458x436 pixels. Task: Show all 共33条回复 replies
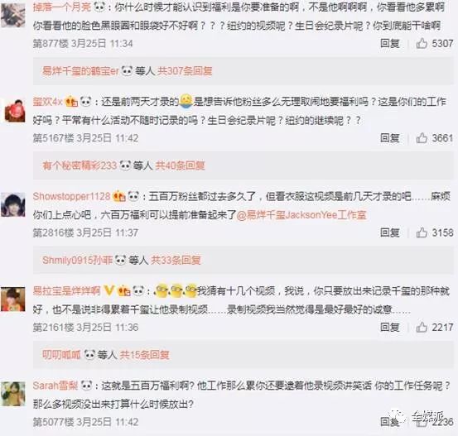(176, 260)
